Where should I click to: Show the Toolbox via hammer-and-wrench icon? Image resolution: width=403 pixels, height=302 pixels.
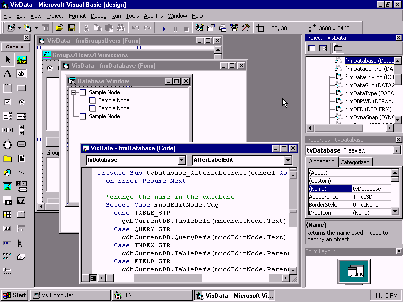(x=246, y=28)
